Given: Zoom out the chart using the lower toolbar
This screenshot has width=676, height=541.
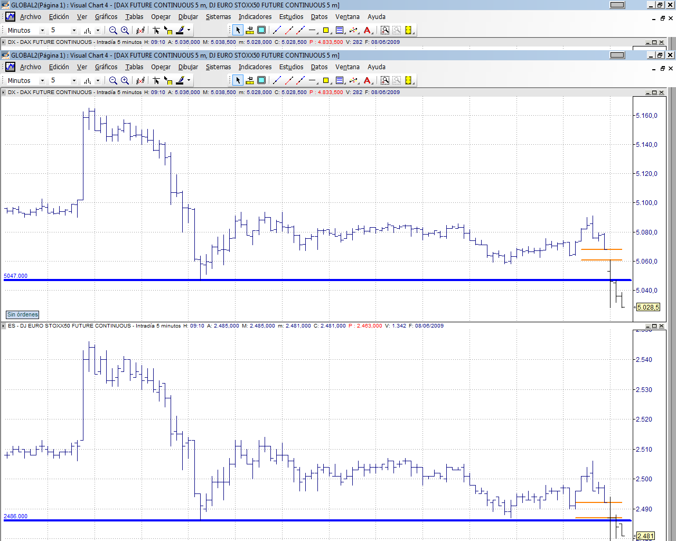Looking at the screenshot, I should (113, 80).
